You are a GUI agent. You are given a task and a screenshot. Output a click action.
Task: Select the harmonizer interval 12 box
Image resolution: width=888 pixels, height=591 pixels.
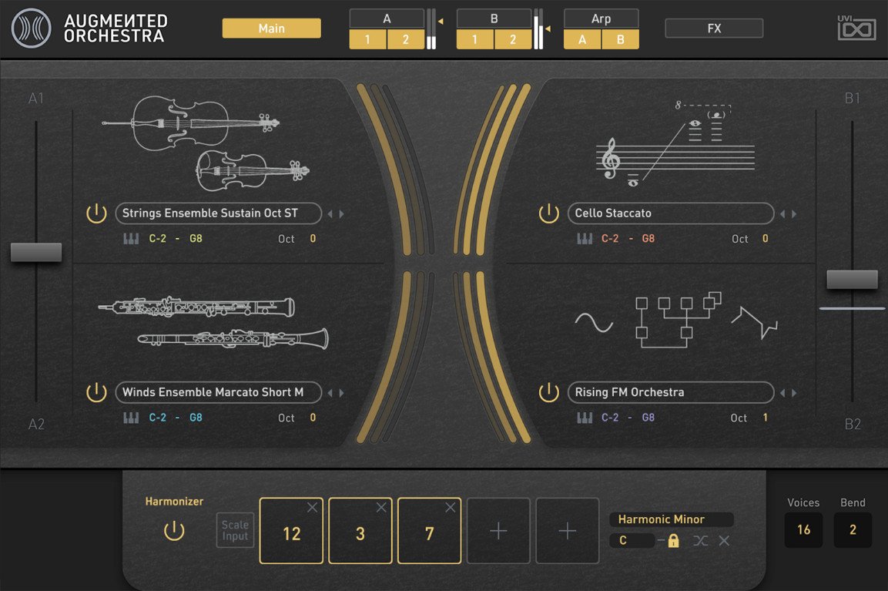(x=291, y=531)
